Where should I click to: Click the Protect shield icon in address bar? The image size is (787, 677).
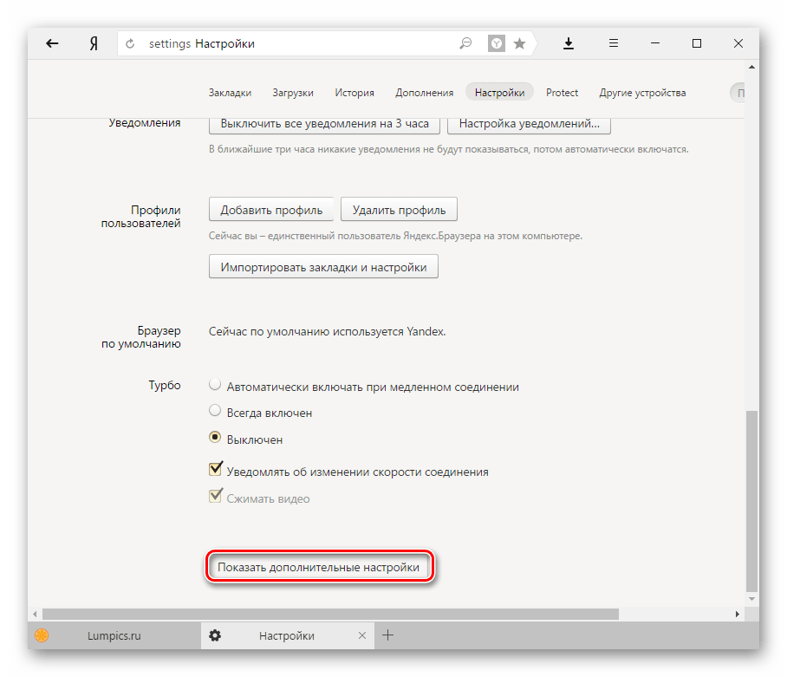496,43
